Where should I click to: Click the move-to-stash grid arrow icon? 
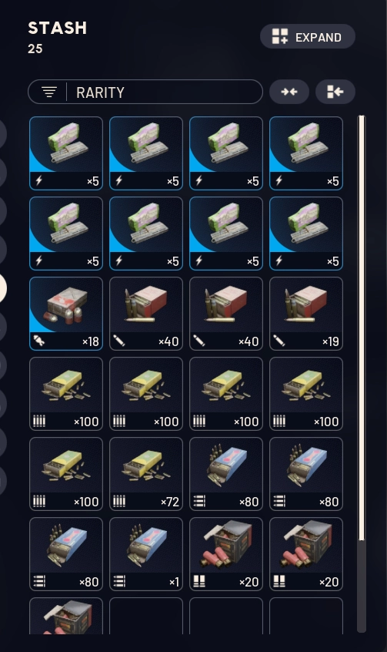tap(335, 92)
